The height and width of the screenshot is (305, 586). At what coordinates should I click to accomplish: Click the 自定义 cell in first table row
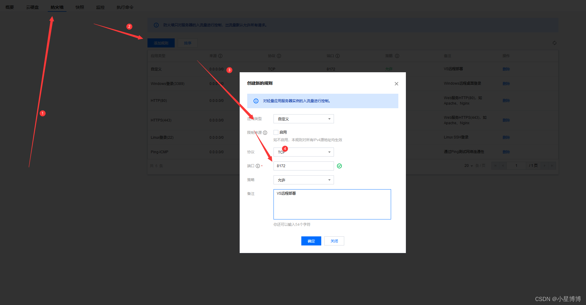pos(156,69)
